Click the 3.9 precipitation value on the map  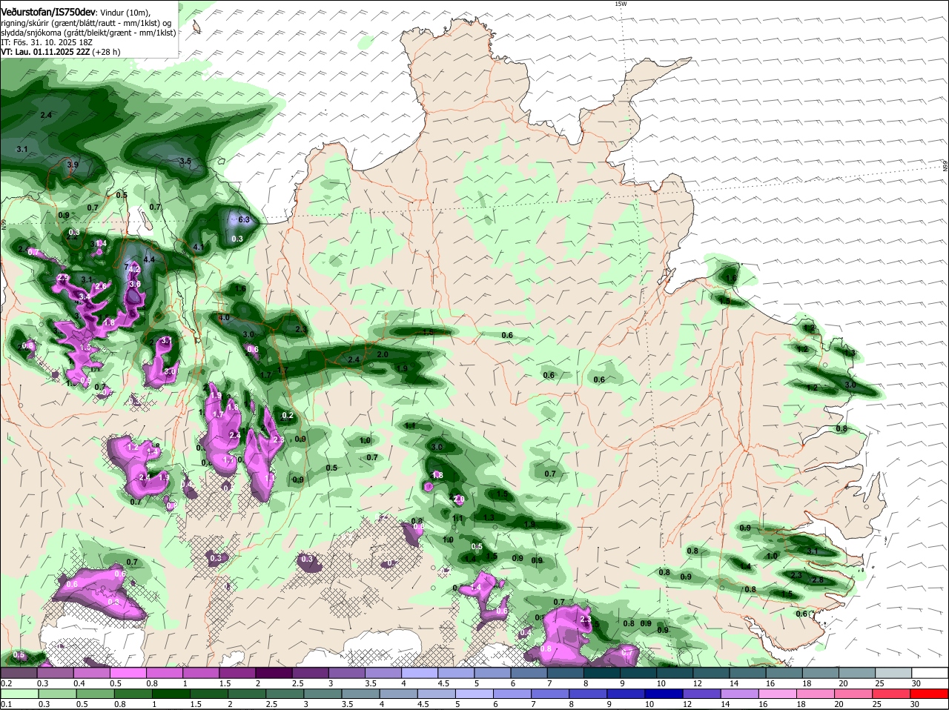73,165
